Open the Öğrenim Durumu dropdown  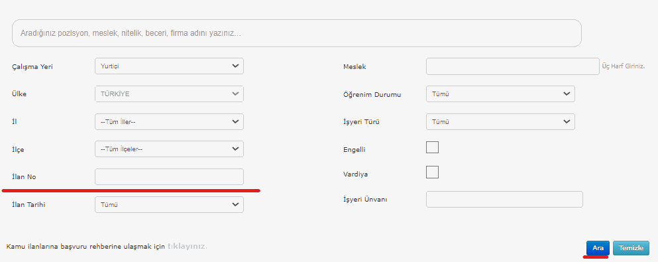pos(500,94)
